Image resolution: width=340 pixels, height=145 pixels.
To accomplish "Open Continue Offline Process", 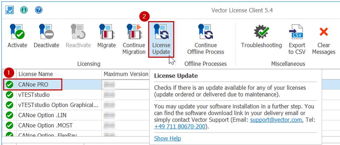I will [206, 32].
